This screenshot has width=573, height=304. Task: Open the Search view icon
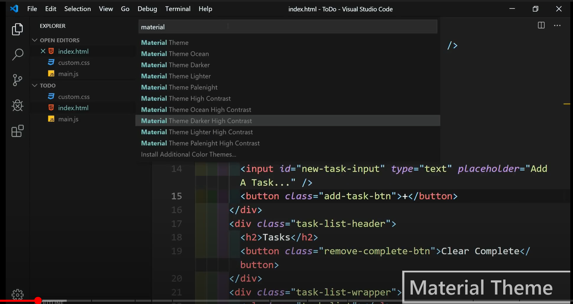pos(17,54)
